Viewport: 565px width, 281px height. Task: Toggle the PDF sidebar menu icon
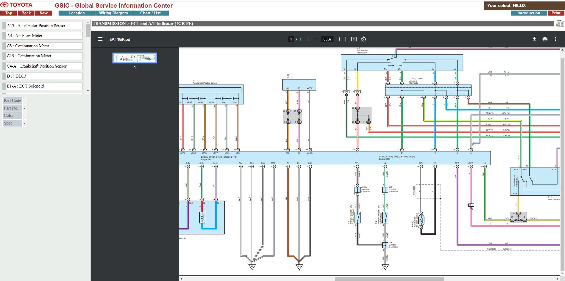coord(100,39)
